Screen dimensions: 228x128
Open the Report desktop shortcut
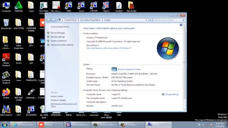(106, 6)
